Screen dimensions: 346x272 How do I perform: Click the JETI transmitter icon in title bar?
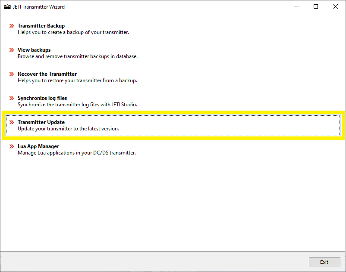[7, 6]
